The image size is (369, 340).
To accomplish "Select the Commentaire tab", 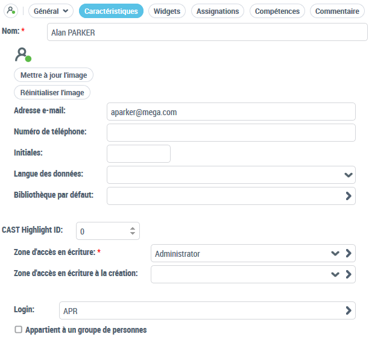I will [x=337, y=11].
